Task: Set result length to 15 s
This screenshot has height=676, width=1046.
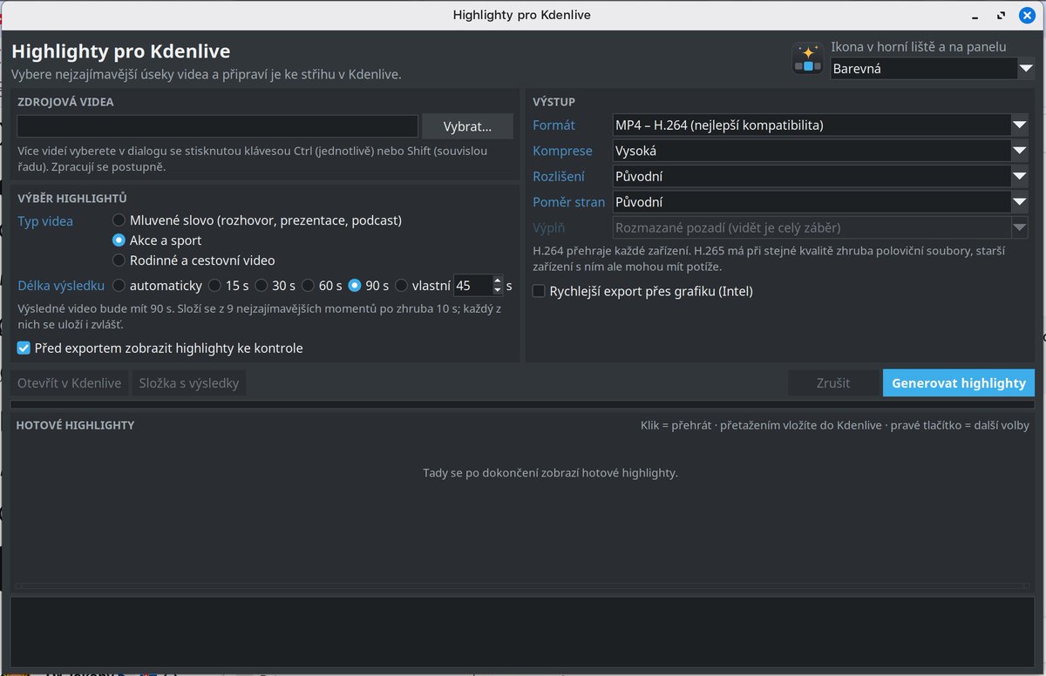Action: (x=228, y=286)
